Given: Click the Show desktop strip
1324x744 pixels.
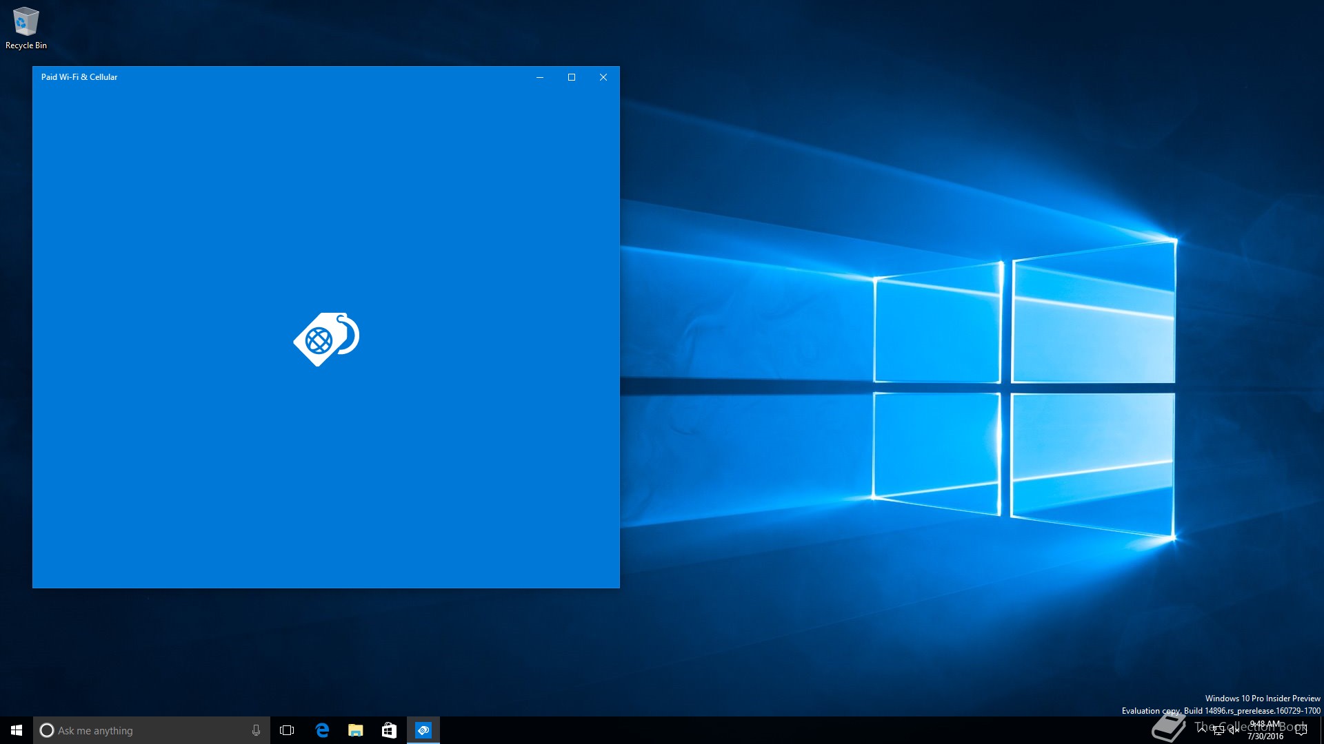Looking at the screenshot, I should (x=1321, y=730).
